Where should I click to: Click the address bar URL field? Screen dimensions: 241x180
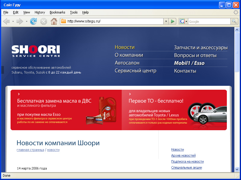tap(112, 21)
